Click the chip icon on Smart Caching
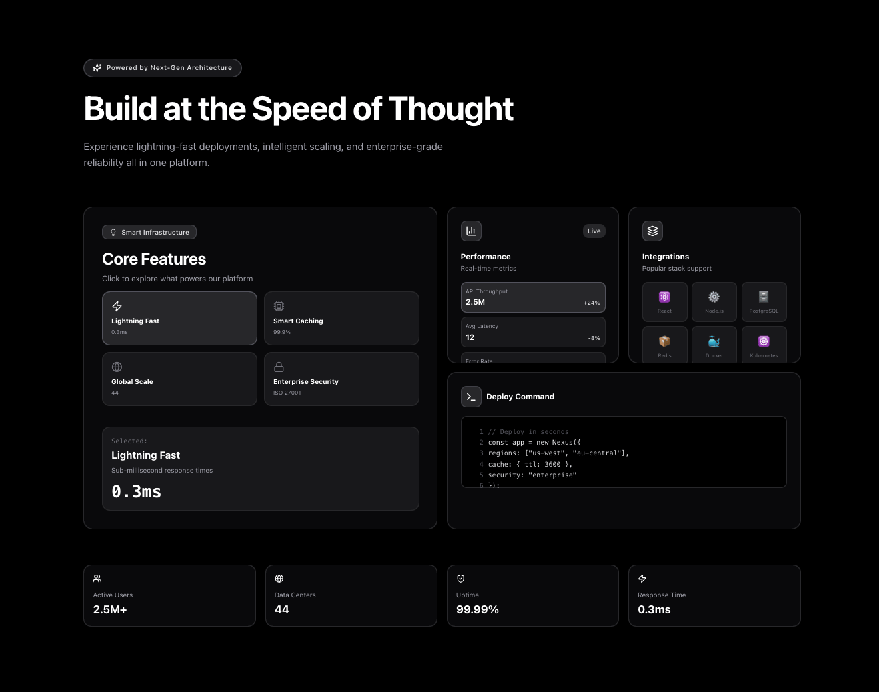This screenshot has width=879, height=692. point(279,306)
